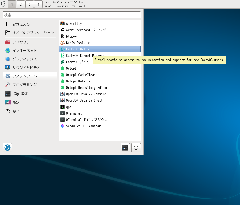This screenshot has width=240, height=205.
Task: Launch Alacritty terminal icon
Action: 62,23
